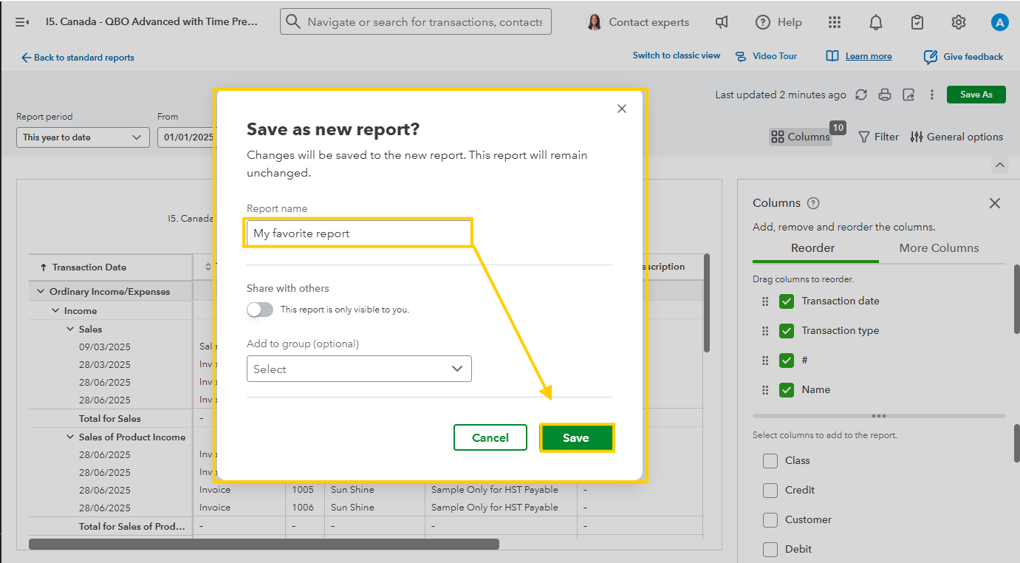Viewport: 1020px width, 563px height.
Task: Click the refresh report icon
Action: click(861, 95)
